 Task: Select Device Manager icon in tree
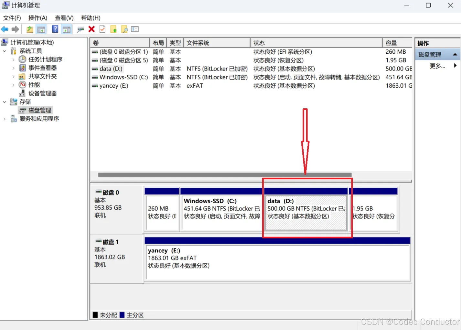click(x=22, y=93)
